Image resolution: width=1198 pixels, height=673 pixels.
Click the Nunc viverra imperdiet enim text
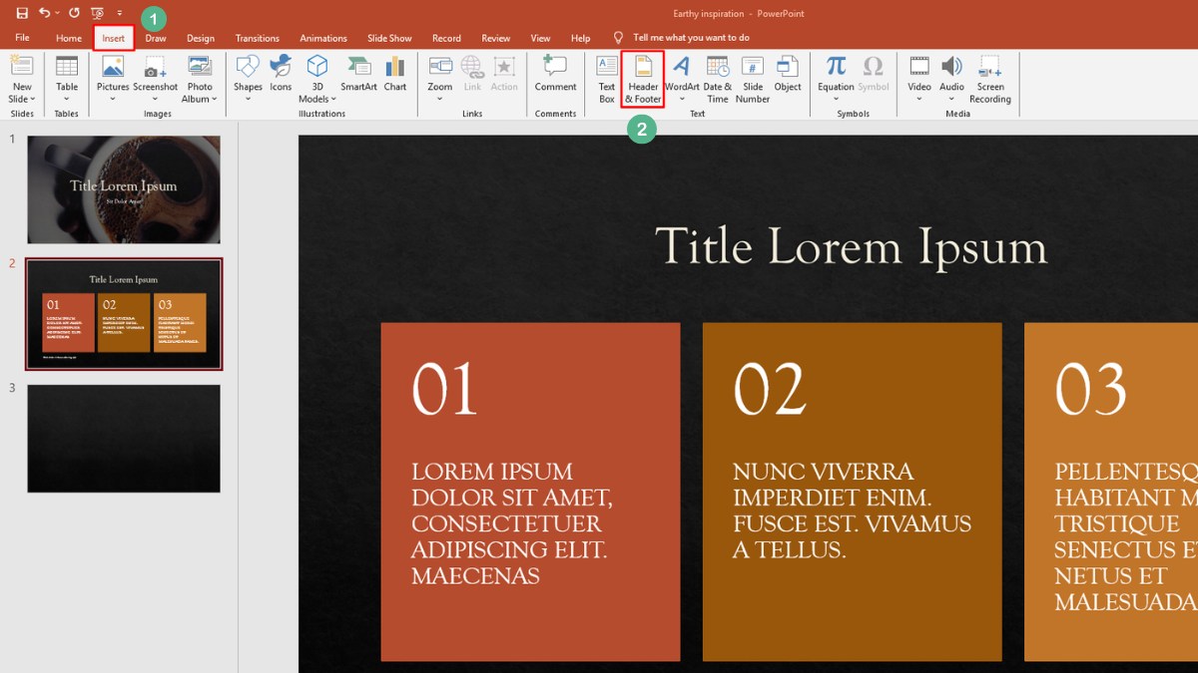point(852,510)
